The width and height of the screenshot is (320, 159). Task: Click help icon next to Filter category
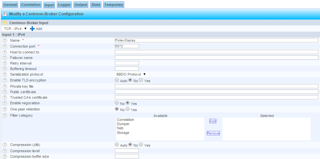[x=5, y=116]
